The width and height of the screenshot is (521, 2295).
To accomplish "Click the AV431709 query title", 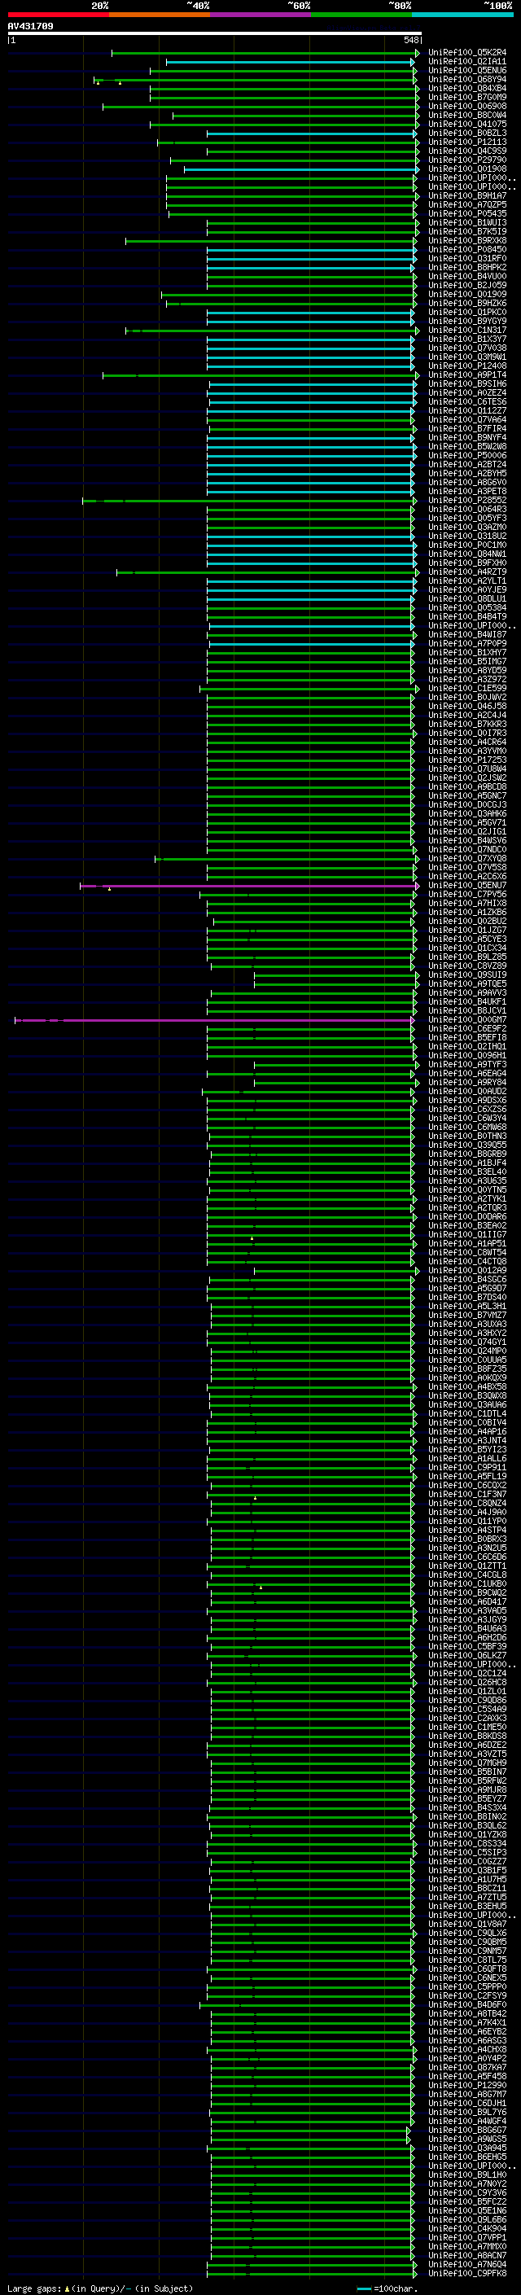I will click(30, 26).
